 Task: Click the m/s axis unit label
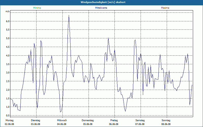click(x=8, y=11)
